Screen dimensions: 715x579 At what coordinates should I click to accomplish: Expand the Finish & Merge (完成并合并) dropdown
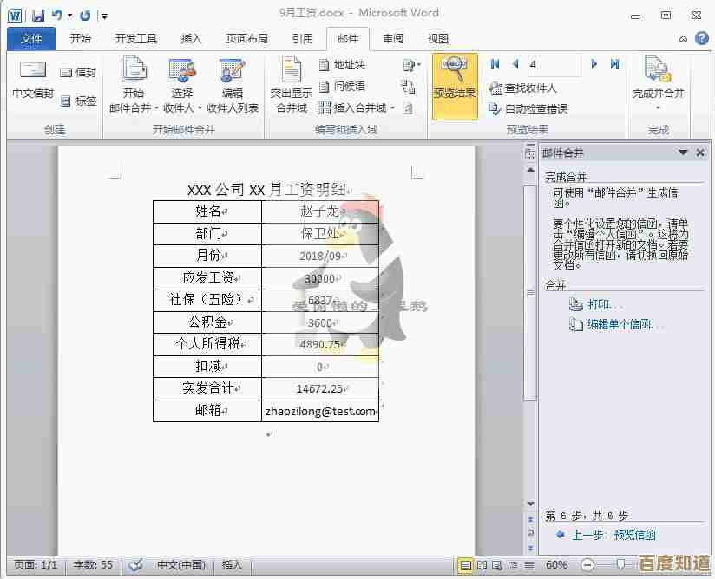point(658,108)
